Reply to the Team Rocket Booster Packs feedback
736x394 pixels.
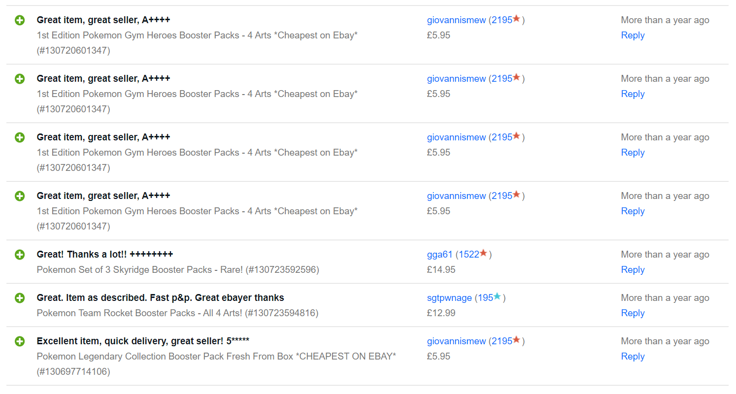[633, 313]
